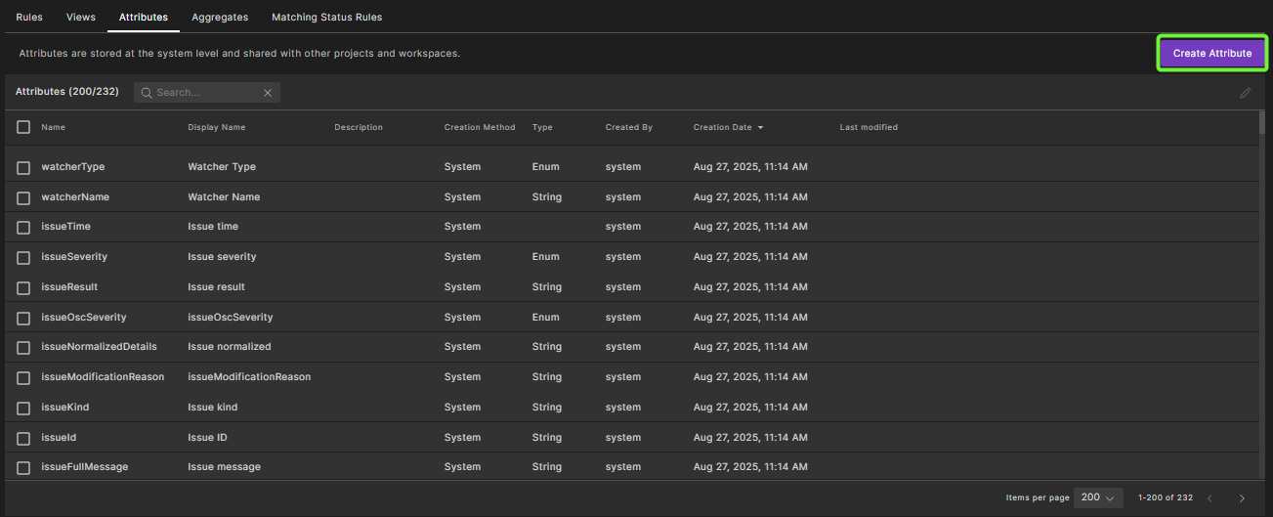
Task: Toggle the select-all checkbox in header
Action: coord(23,127)
